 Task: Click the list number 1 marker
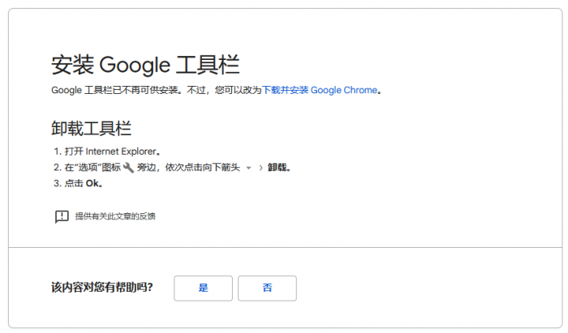(x=57, y=152)
